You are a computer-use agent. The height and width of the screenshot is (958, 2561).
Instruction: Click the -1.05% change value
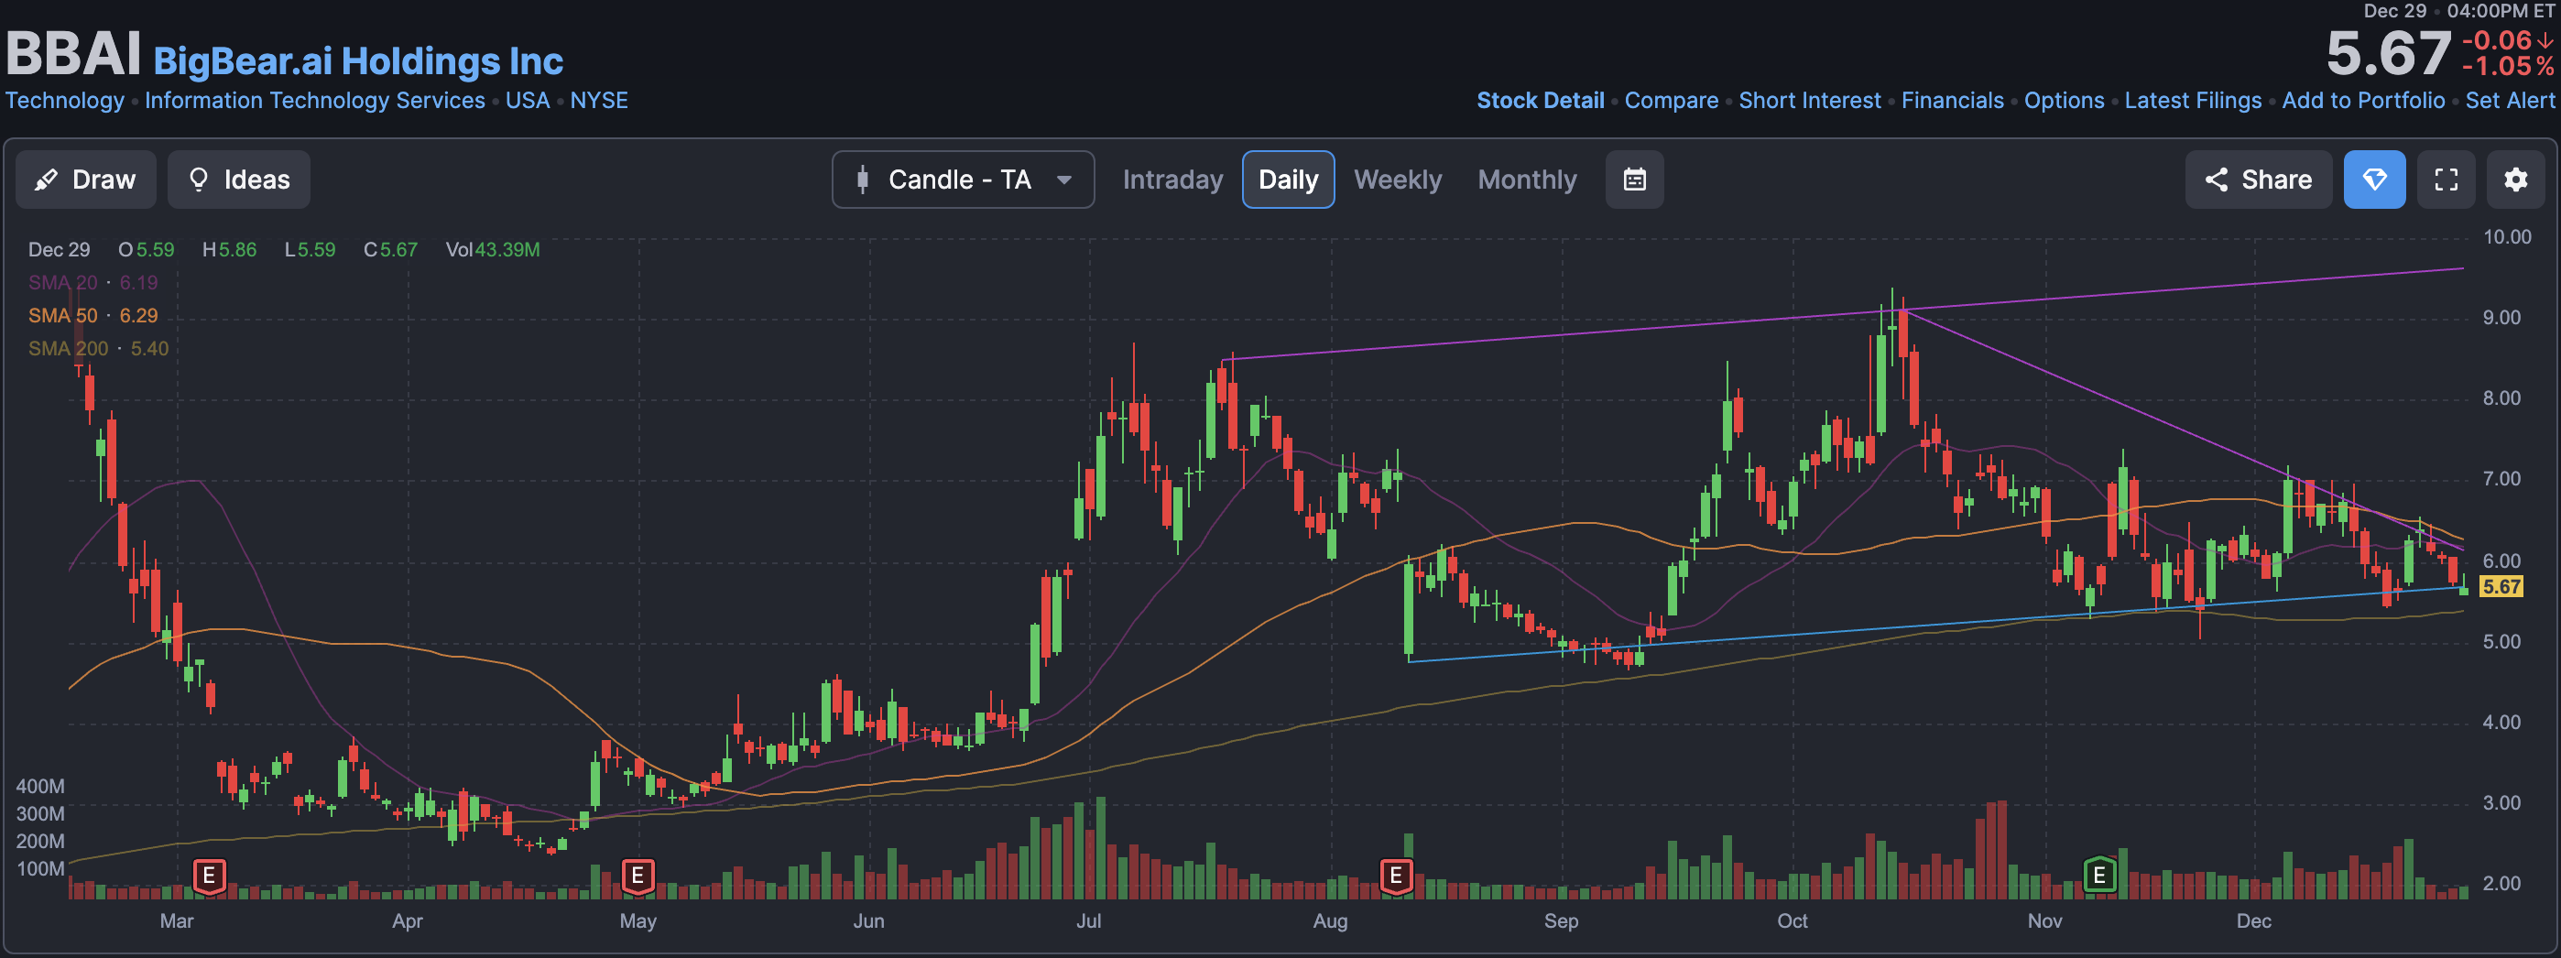[2507, 67]
